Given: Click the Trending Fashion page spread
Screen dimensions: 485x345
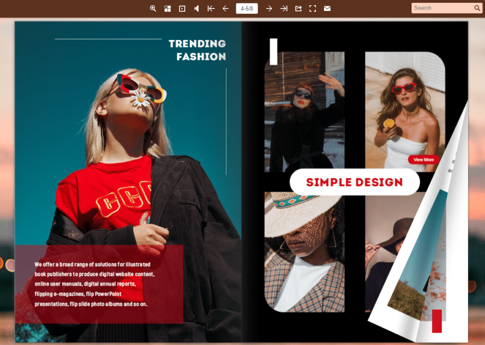Looking at the screenshot, I should pyautogui.click(x=128, y=180).
